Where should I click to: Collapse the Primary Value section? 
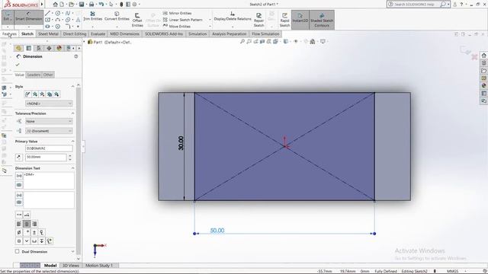coord(73,142)
